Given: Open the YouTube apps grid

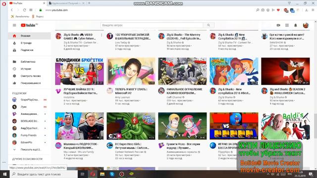Looking at the screenshot, I should (x=287, y=25).
